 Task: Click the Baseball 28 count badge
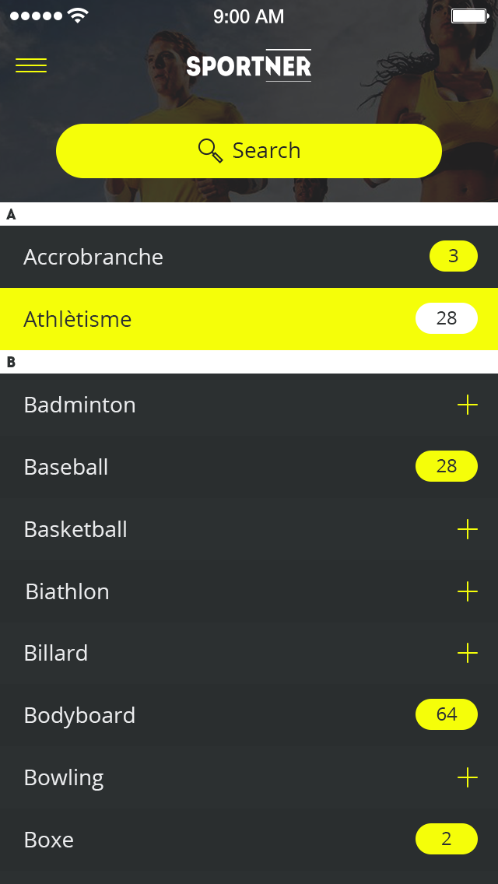point(446,466)
